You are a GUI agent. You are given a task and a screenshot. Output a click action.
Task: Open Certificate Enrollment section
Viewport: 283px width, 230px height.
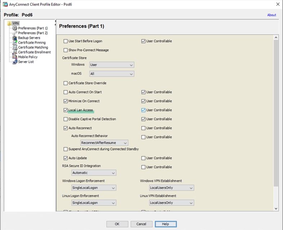coord(34,52)
